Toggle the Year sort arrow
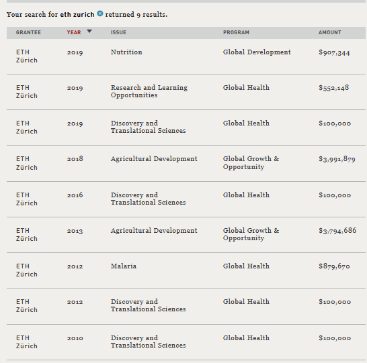Image resolution: width=367 pixels, height=363 pixels. point(89,31)
